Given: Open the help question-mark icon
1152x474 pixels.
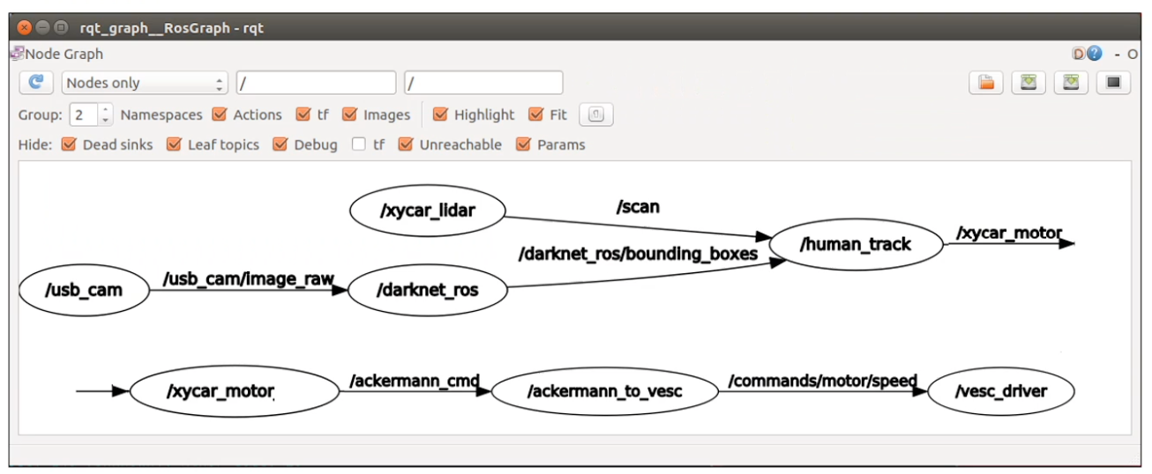Looking at the screenshot, I should tap(1095, 54).
